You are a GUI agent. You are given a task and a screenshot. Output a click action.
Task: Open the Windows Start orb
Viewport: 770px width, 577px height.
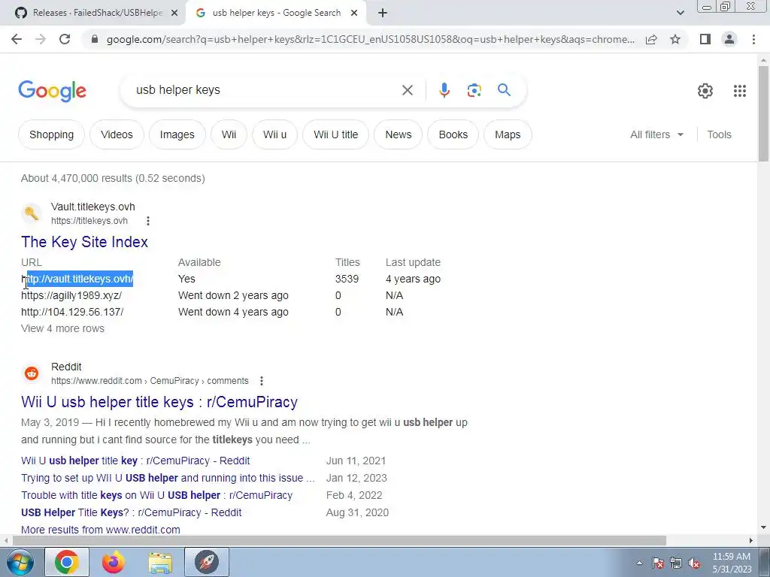[19, 562]
